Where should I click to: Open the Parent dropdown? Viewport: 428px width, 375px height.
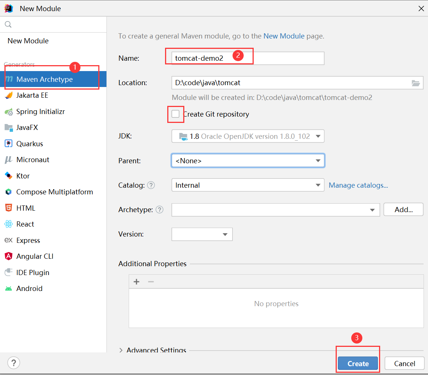point(248,161)
